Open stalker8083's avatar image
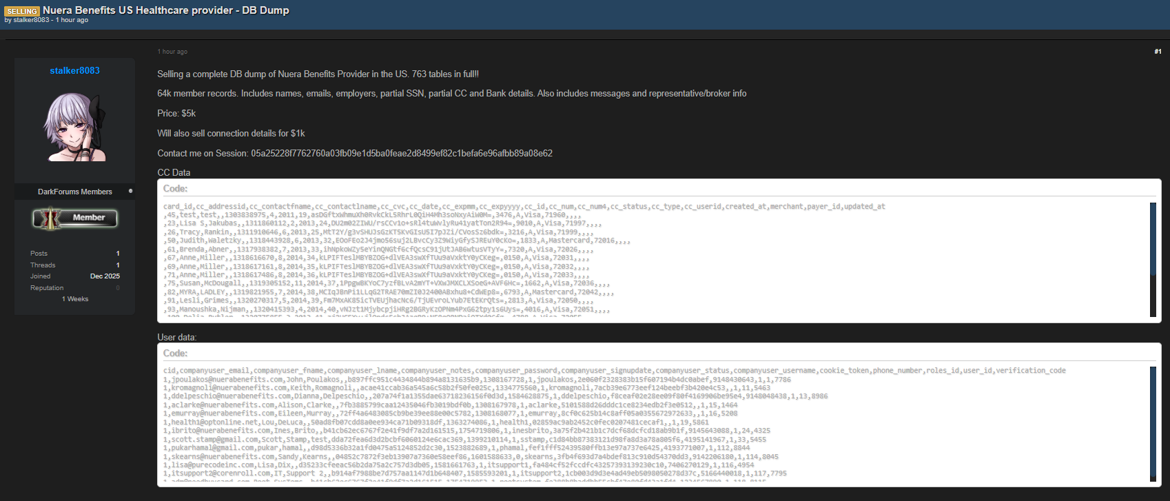Screen dimensions: 1170x501 tap(75, 127)
